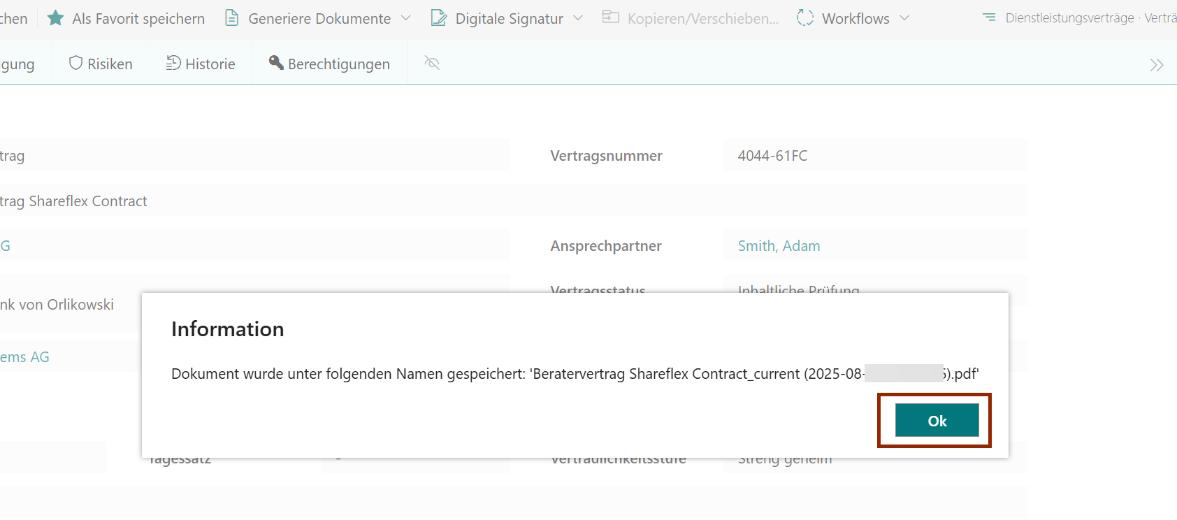Open the Smith, Adam contact link
The height and width of the screenshot is (520, 1177).
coord(779,246)
